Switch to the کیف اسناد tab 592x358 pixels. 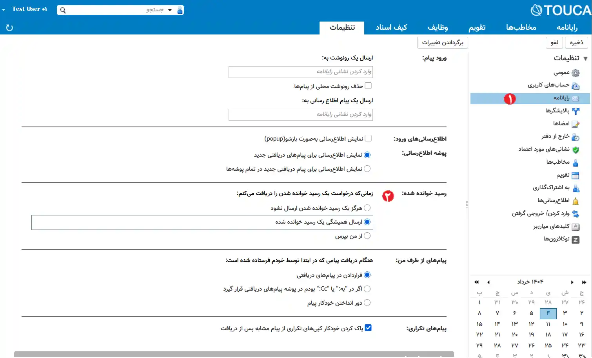coord(391,27)
